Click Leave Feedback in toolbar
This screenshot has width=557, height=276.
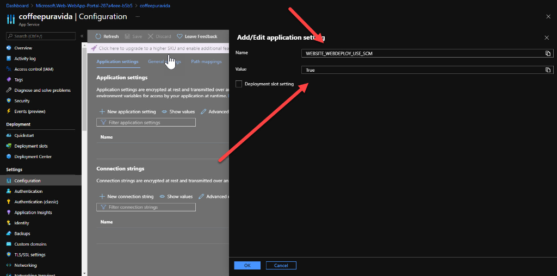pyautogui.click(x=197, y=36)
